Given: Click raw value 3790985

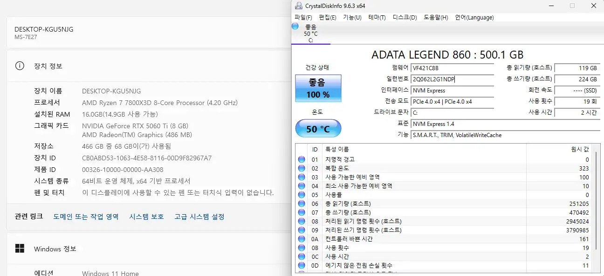Looking at the screenshot, I should (578, 230).
